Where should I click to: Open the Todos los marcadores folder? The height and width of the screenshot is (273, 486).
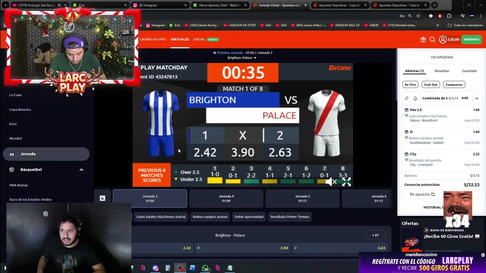[465, 25]
